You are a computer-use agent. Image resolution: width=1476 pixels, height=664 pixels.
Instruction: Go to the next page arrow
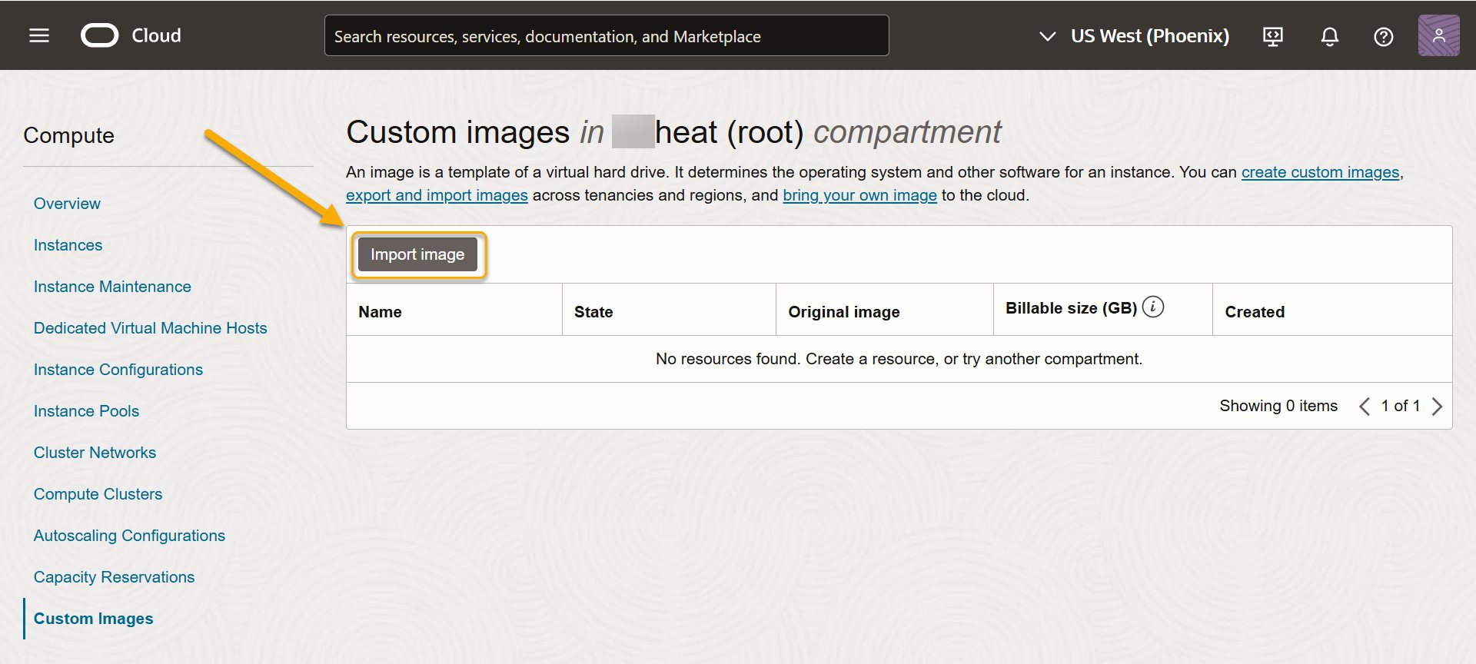click(x=1437, y=406)
